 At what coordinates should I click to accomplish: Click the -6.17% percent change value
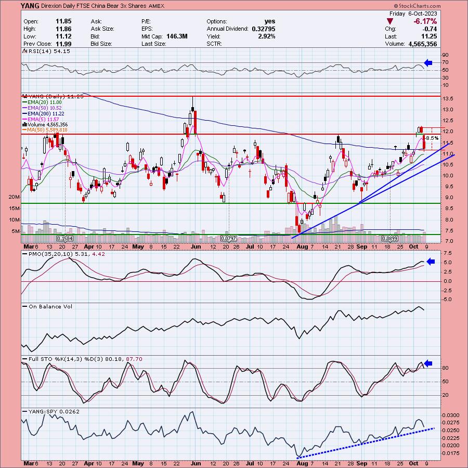click(x=425, y=21)
